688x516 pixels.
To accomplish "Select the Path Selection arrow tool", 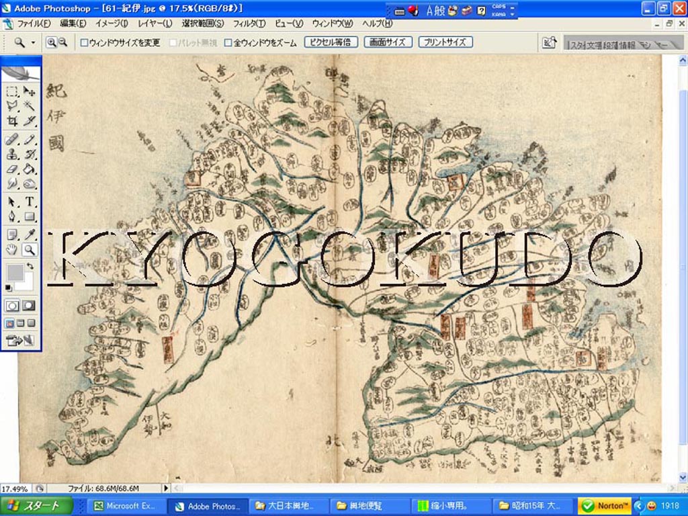I will coord(12,202).
